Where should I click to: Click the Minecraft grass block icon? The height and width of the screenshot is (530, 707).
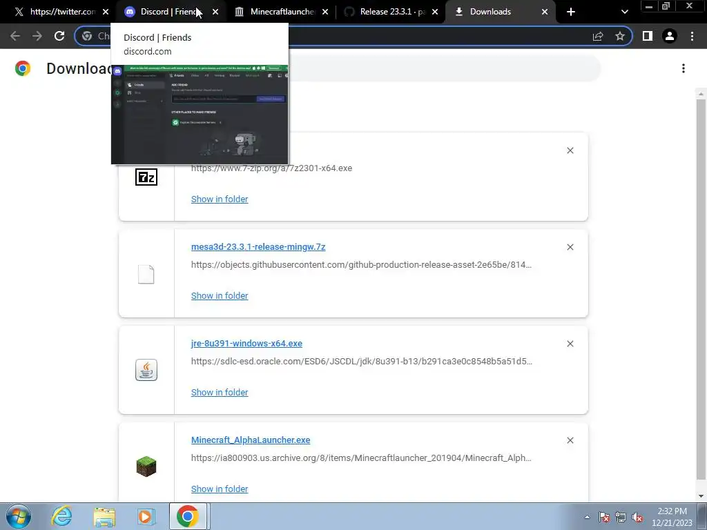(146, 467)
